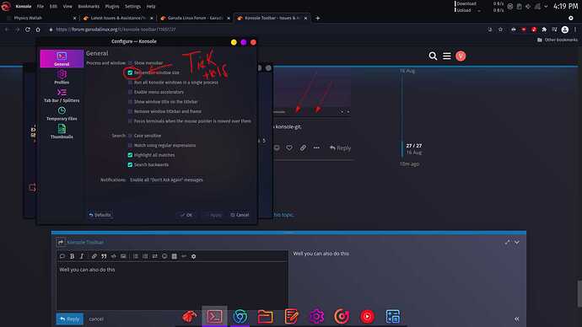The image size is (582, 327).
Task: Apply bold formatting in the reply editor
Action: click(72, 256)
